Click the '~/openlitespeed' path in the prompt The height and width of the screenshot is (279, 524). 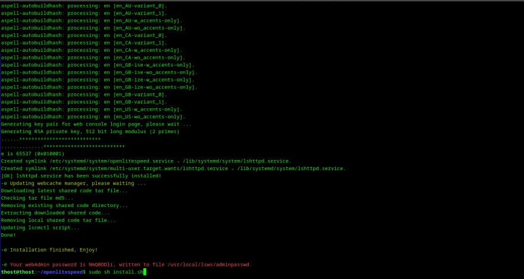coord(60,272)
